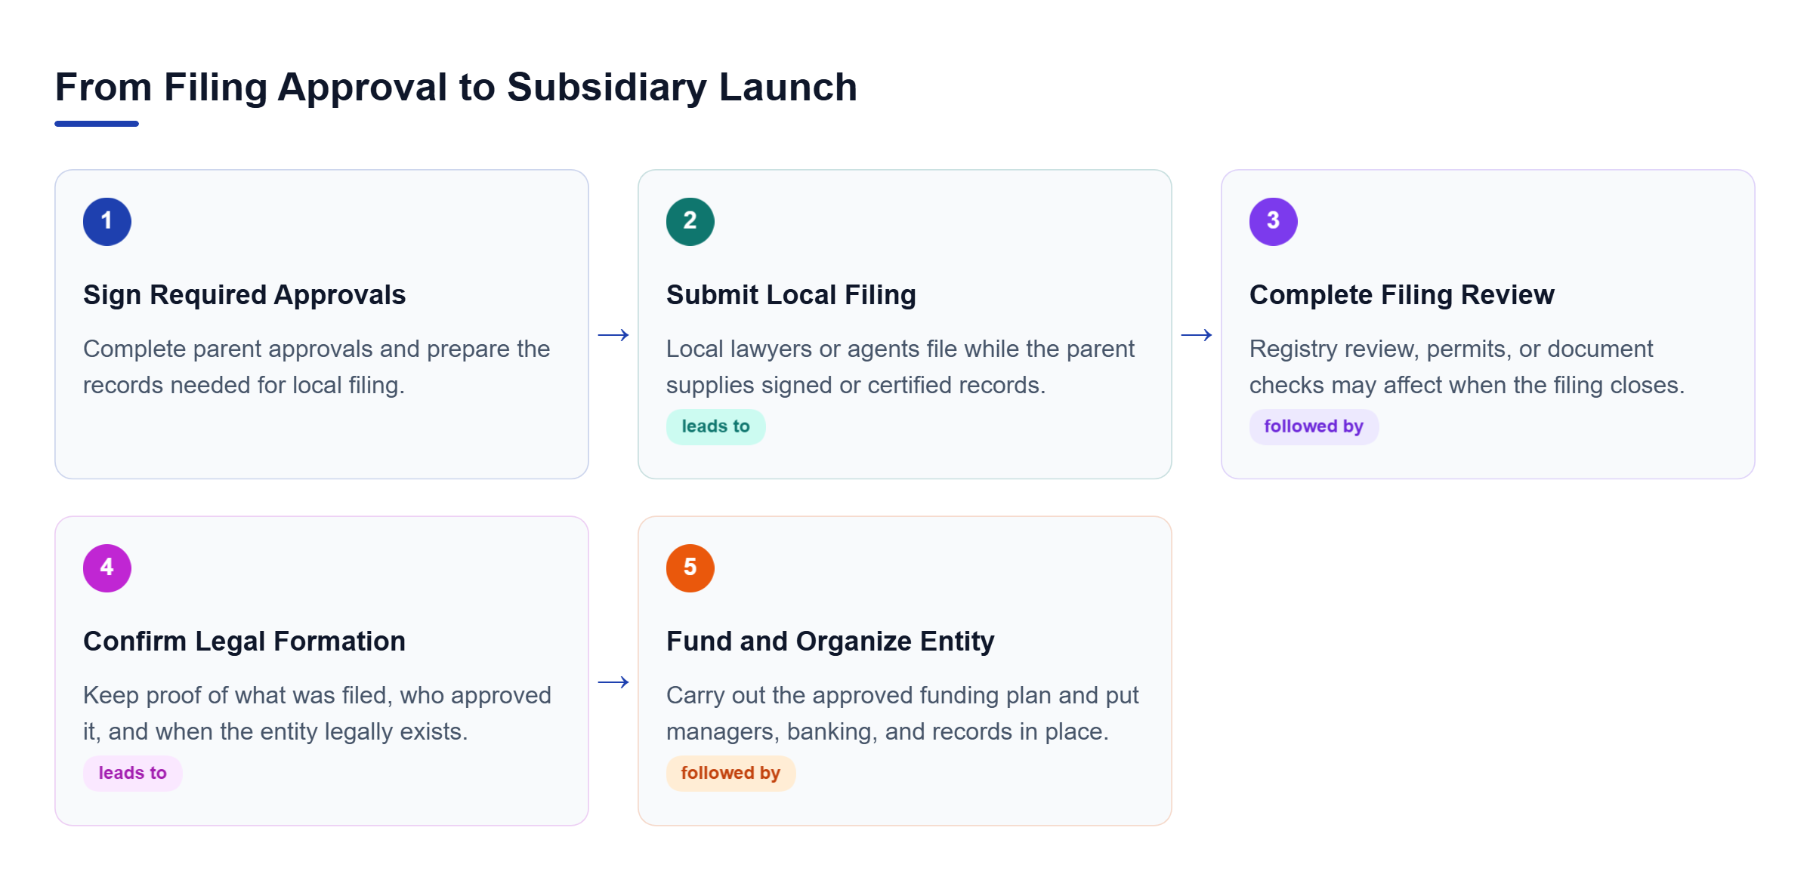Select the Complete Filing Review heading
This screenshot has height=880, width=1813.
(1401, 295)
